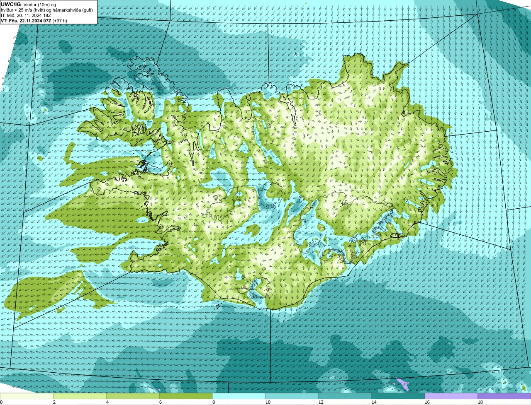
Task: Click the turquoise 10–12 m/s legend swatch
Action: click(x=292, y=396)
